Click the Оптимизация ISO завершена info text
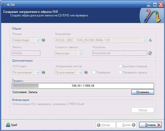 coord(49,104)
